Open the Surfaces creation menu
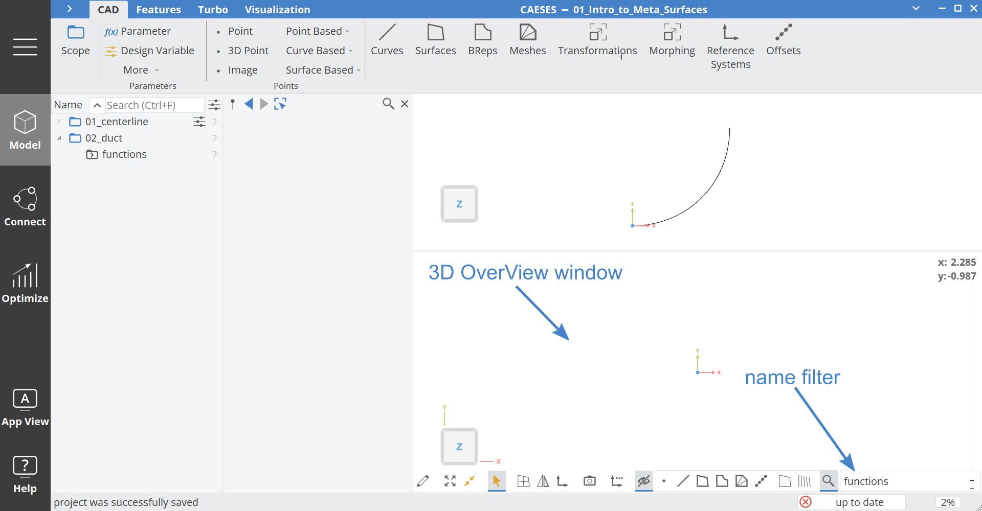Image resolution: width=982 pixels, height=511 pixels. point(435,39)
